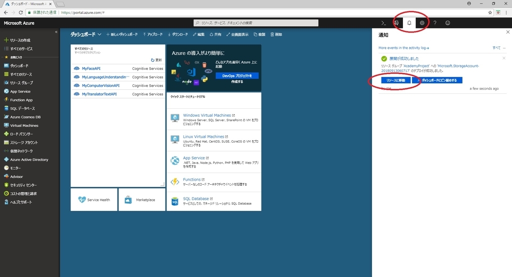Dismiss the 展開が成功しました notification

tap(504, 58)
